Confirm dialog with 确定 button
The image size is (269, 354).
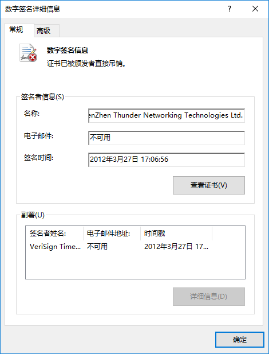point(239,339)
